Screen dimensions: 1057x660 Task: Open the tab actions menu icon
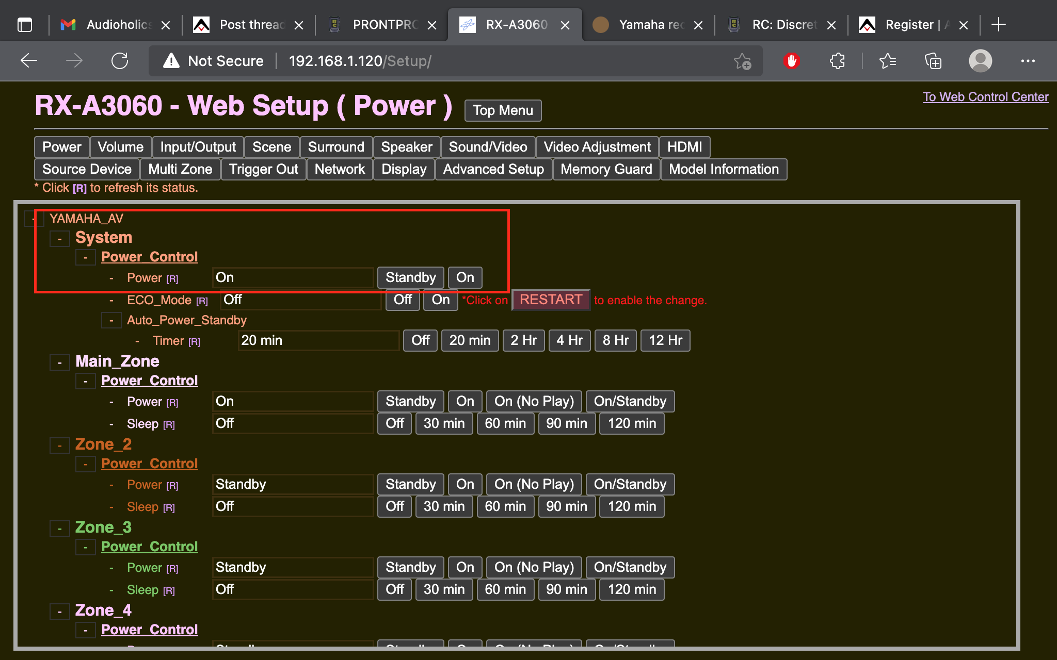pos(25,25)
